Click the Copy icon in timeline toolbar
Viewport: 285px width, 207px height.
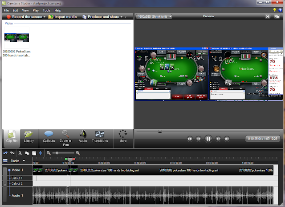tap(27, 153)
